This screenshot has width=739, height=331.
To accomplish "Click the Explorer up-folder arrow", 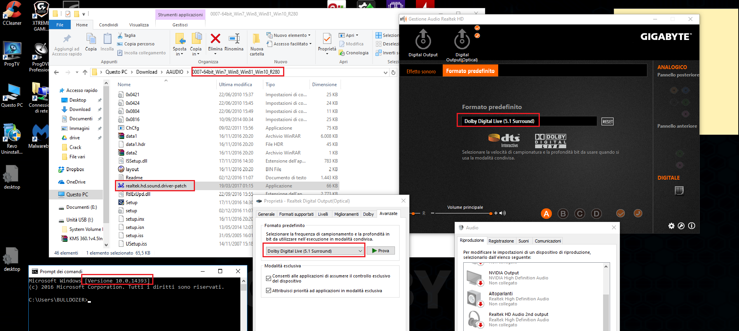I will click(x=85, y=72).
